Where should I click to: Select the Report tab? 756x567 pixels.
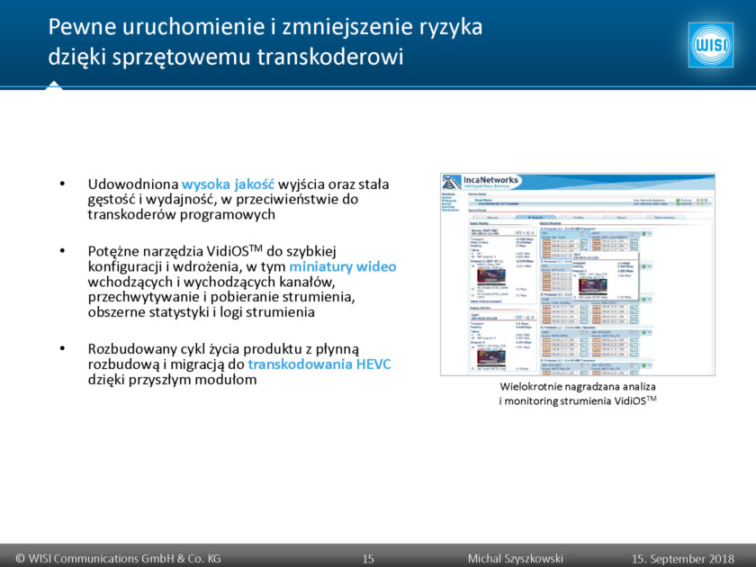[621, 218]
